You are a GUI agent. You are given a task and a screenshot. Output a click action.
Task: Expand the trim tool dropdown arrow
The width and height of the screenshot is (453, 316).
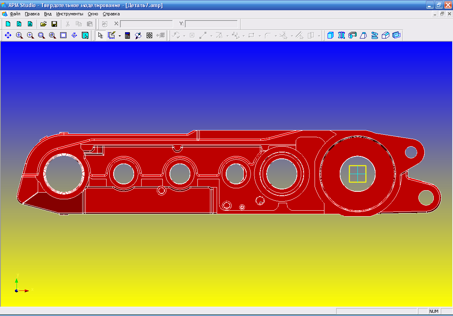[x=292, y=36]
